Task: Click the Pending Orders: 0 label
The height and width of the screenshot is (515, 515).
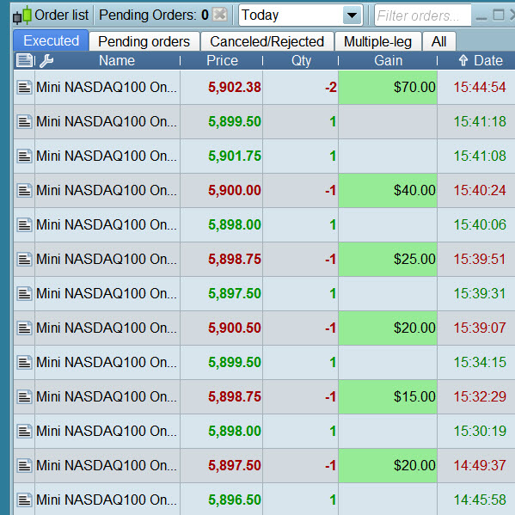Action: pyautogui.click(x=154, y=15)
